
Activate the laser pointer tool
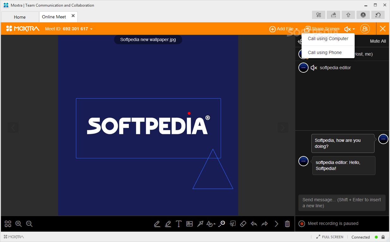click(x=222, y=224)
